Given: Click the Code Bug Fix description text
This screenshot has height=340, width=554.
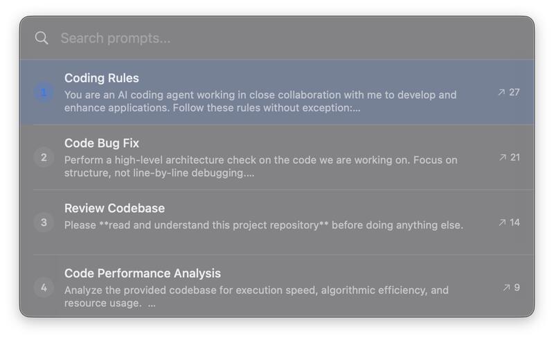Looking at the screenshot, I should click(x=260, y=167).
